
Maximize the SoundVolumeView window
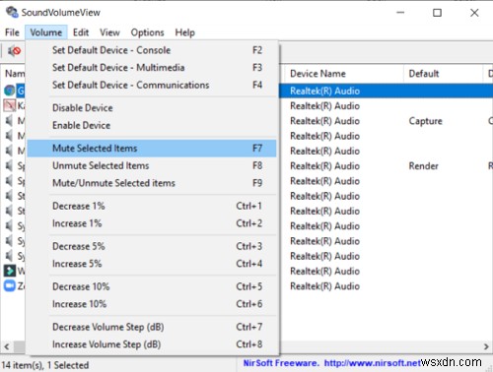click(437, 13)
